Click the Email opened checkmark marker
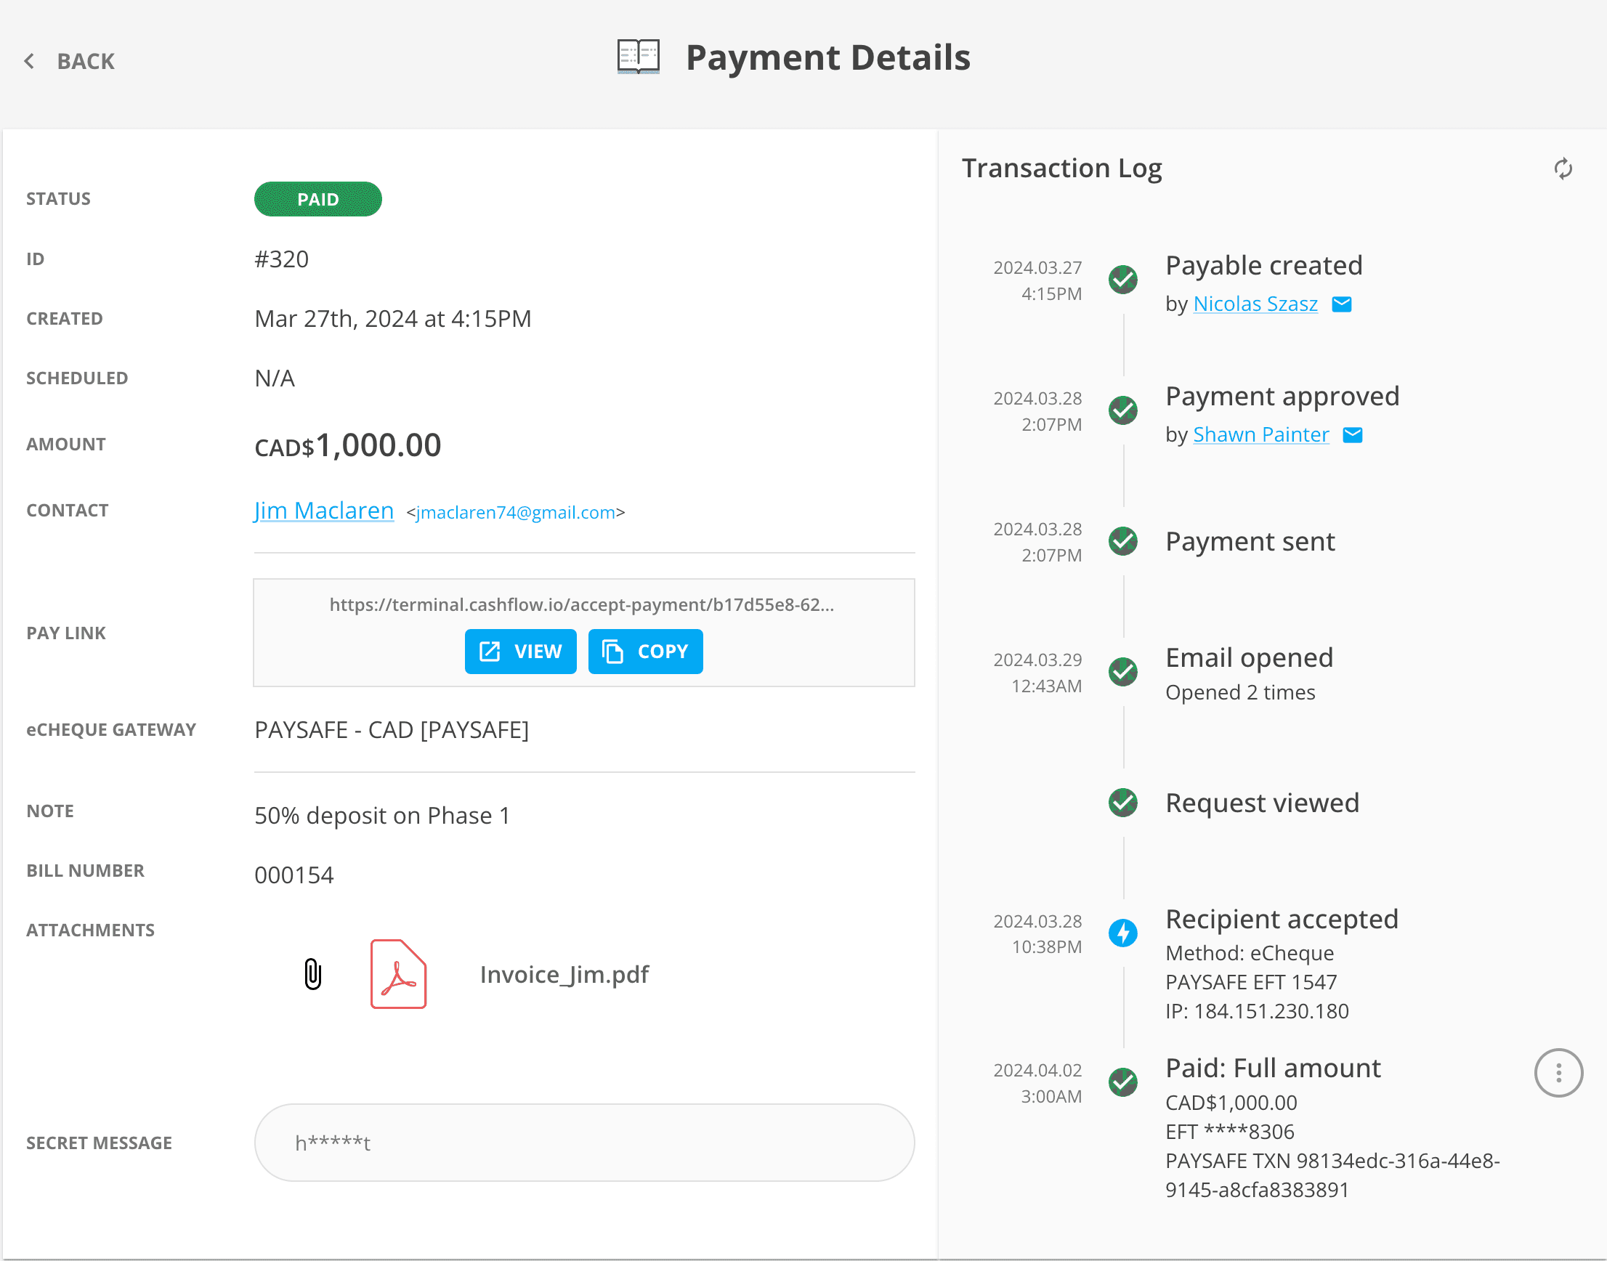Screen dimensions: 1607x1261 (1122, 672)
